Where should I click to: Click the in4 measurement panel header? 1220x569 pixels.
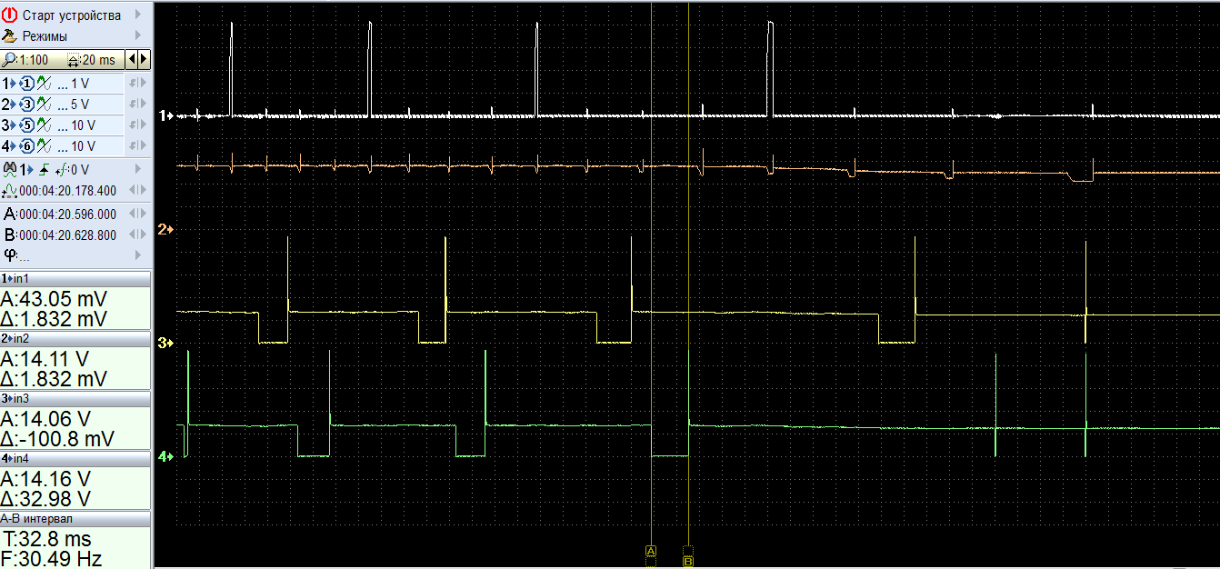pos(75,458)
